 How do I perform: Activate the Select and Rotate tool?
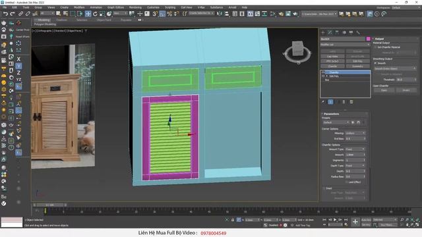coord(95,14)
